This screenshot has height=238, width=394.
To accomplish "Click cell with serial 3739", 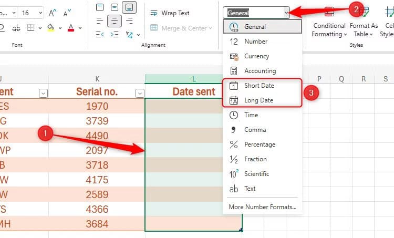I will pos(97,121).
